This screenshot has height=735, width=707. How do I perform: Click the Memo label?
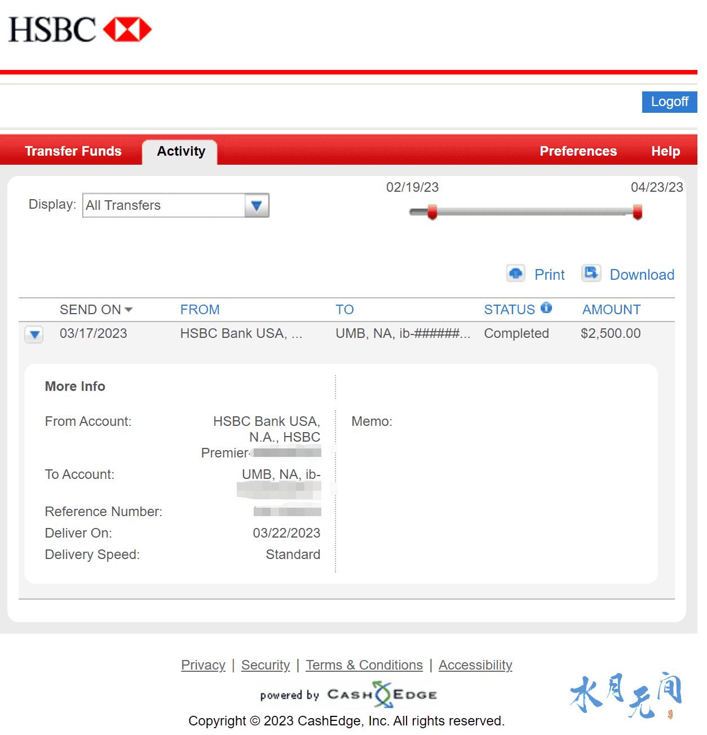tap(372, 421)
